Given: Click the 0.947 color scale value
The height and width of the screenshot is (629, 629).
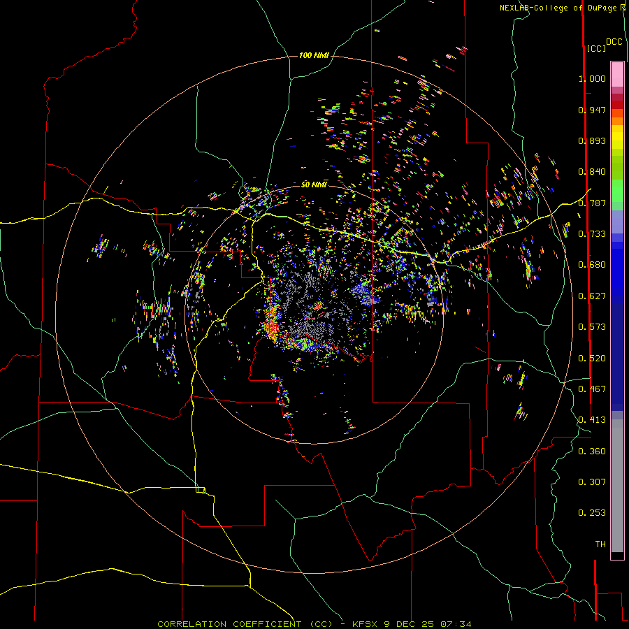Looking at the screenshot, I should point(592,110).
